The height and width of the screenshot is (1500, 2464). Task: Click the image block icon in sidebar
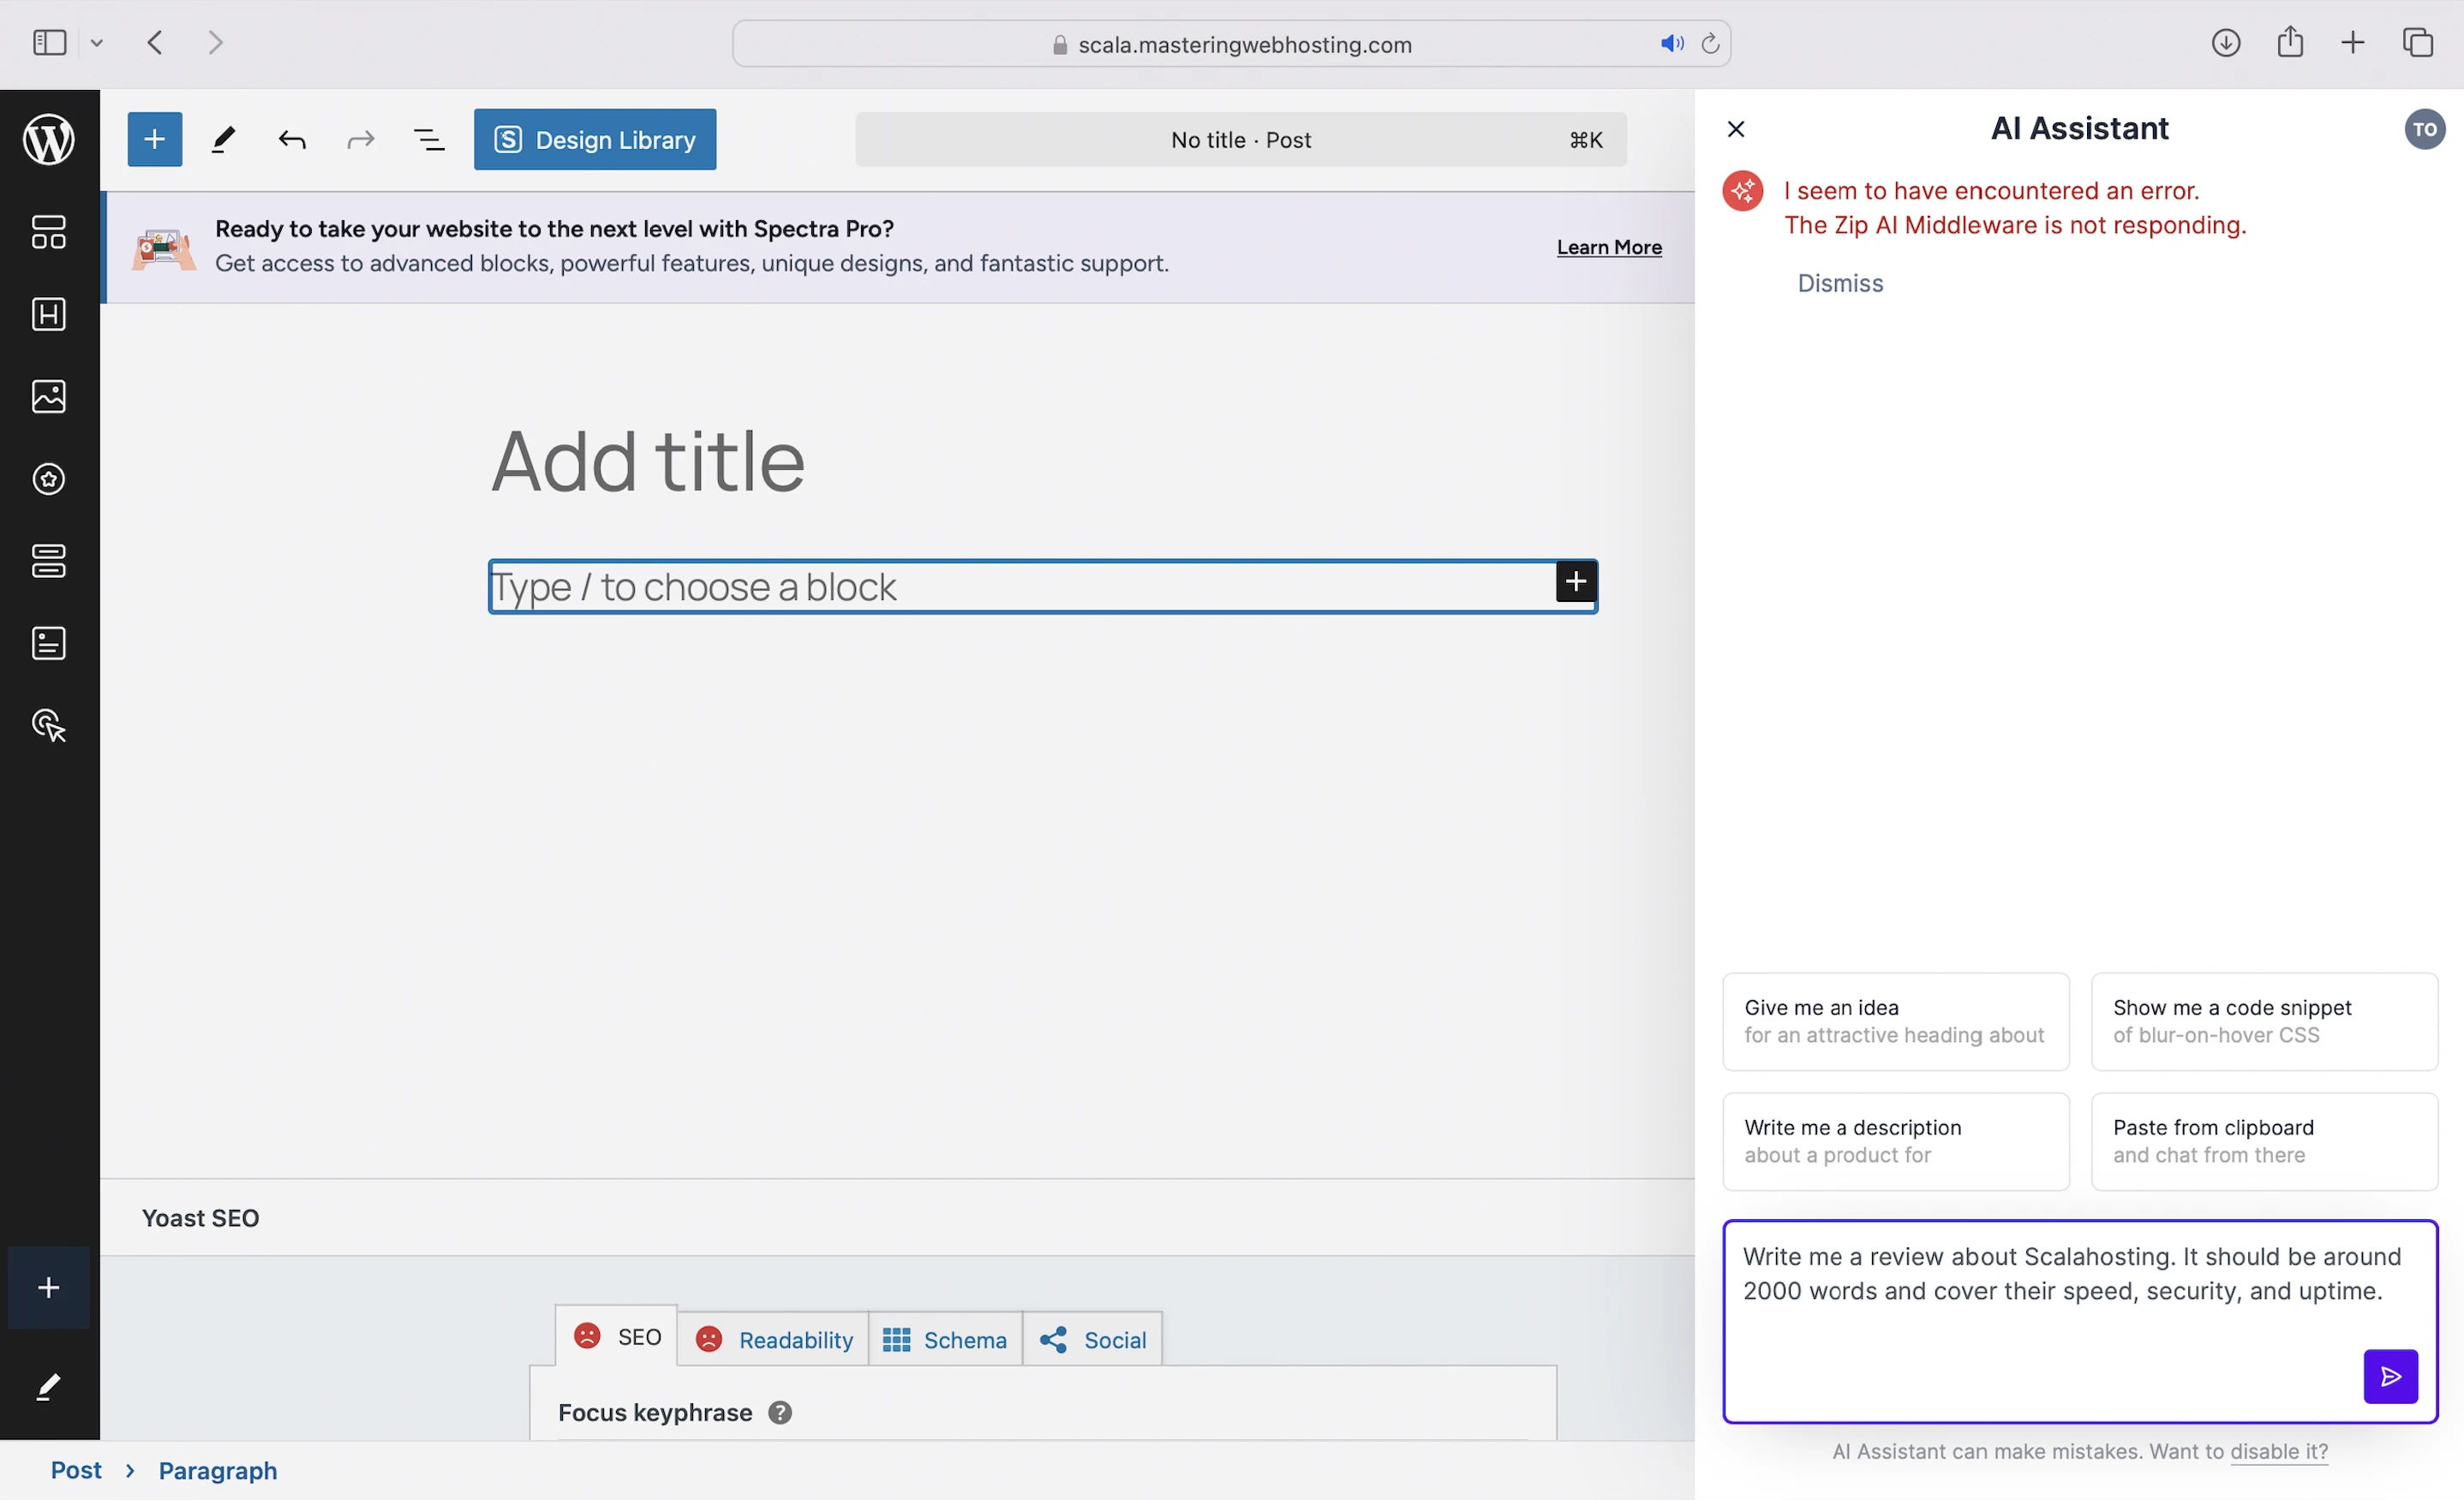(x=48, y=396)
